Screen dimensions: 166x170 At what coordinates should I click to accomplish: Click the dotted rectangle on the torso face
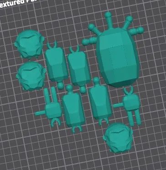click(118, 57)
